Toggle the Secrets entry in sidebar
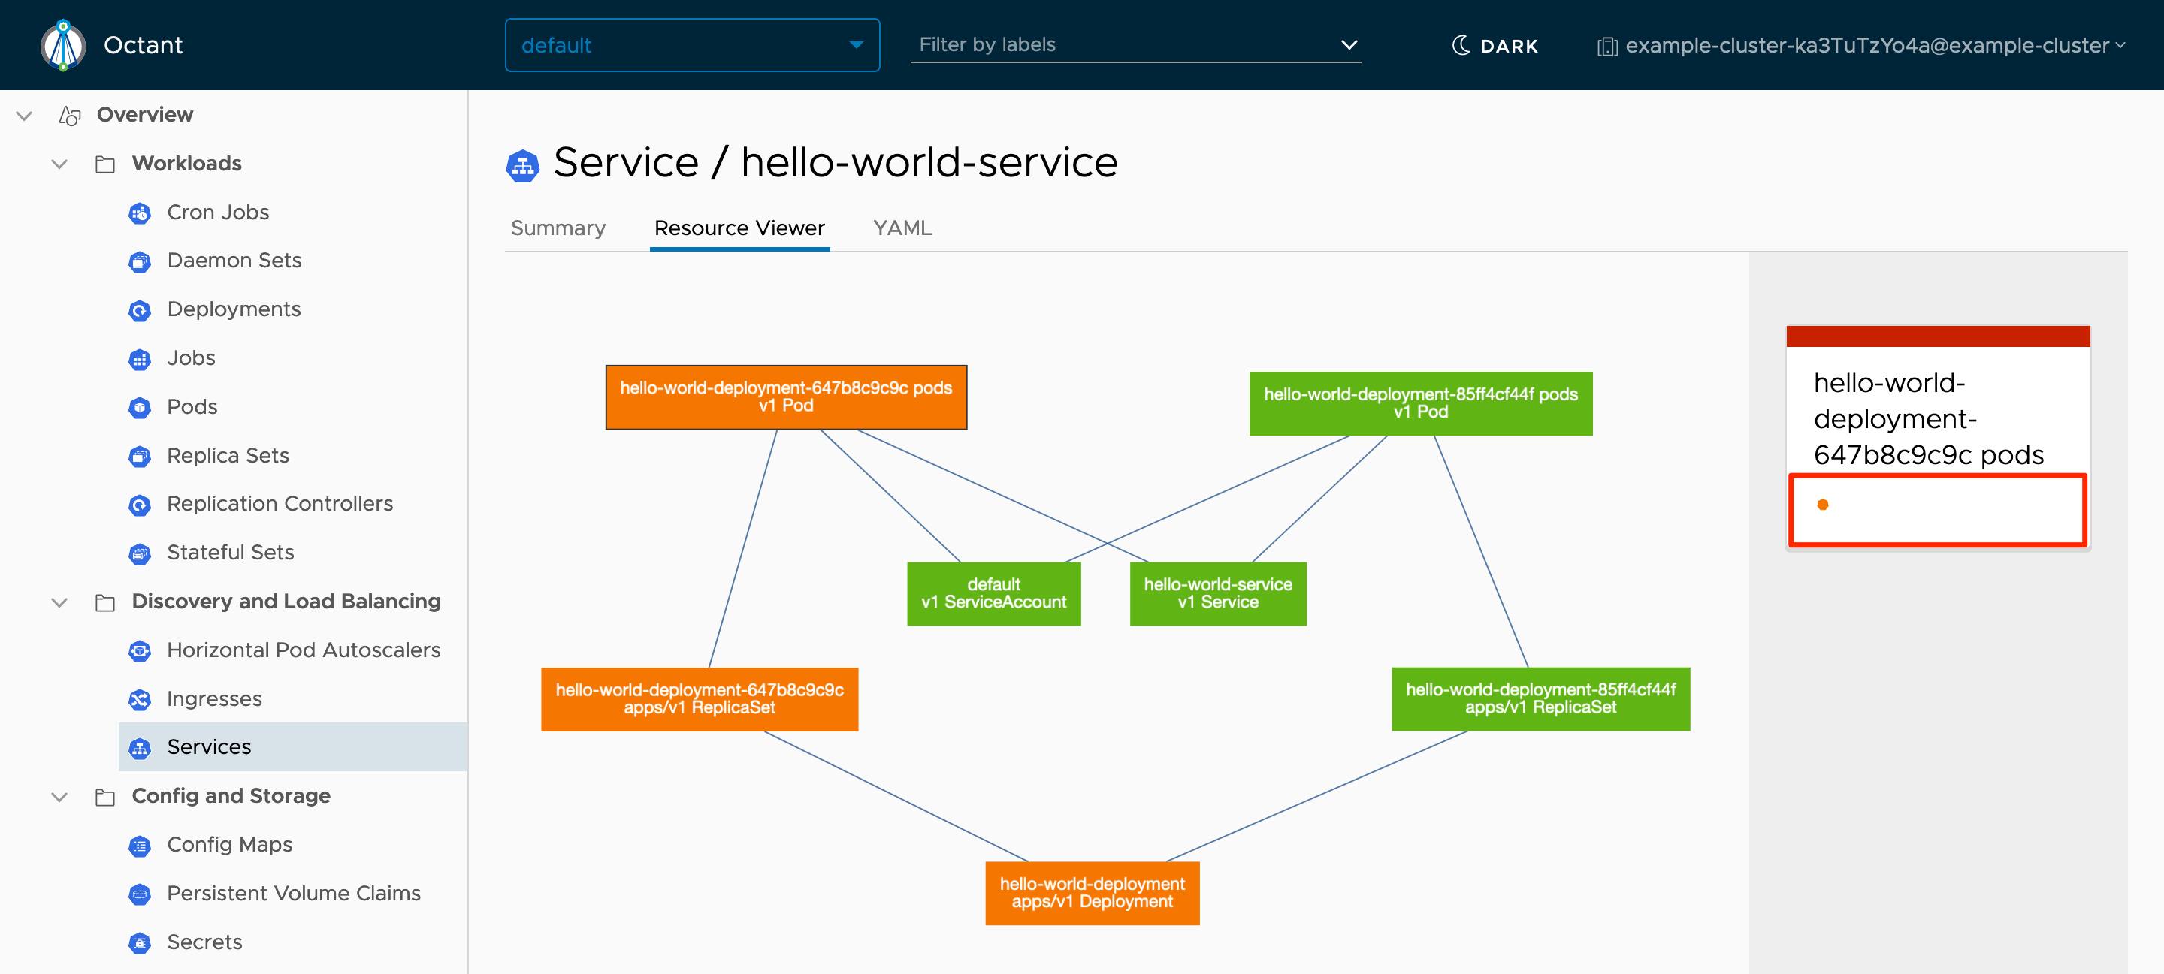 (x=204, y=941)
